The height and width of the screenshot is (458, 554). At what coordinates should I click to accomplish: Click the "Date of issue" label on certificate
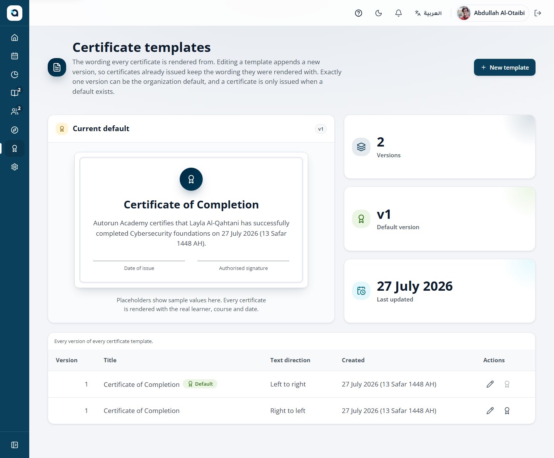139,268
